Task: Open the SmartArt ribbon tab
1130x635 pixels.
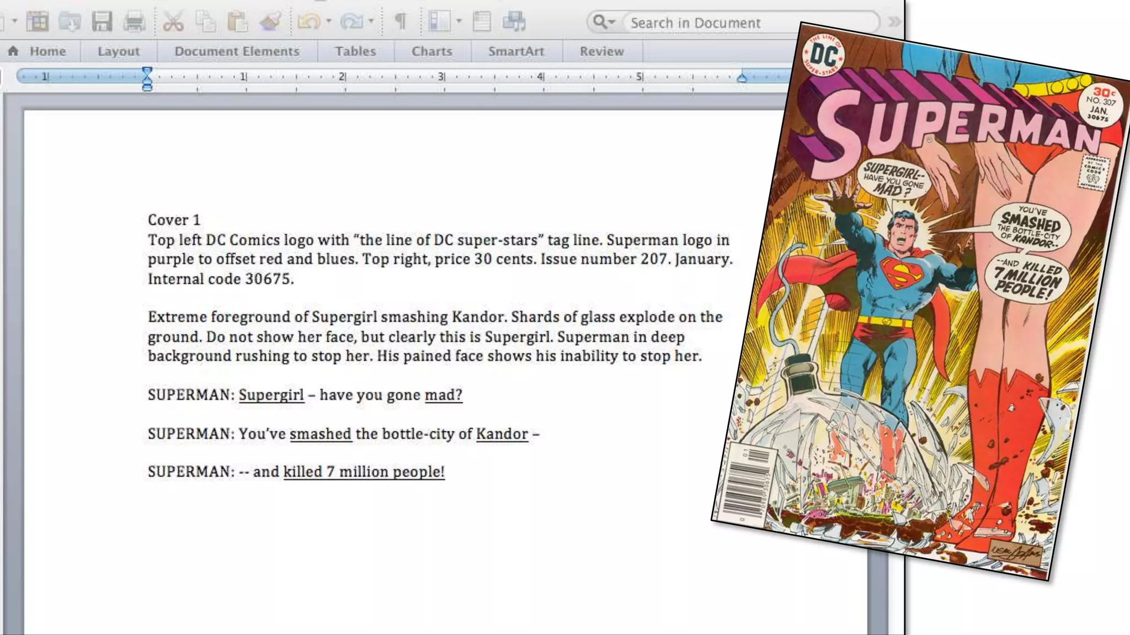Action: point(515,51)
